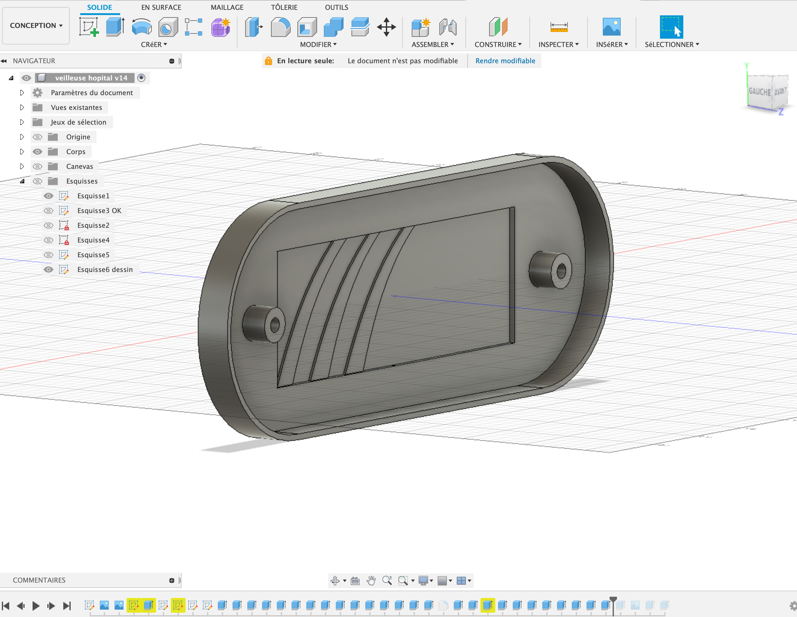Image resolution: width=797 pixels, height=617 pixels.
Task: Click the Joint icon in Assembler
Action: (x=448, y=27)
